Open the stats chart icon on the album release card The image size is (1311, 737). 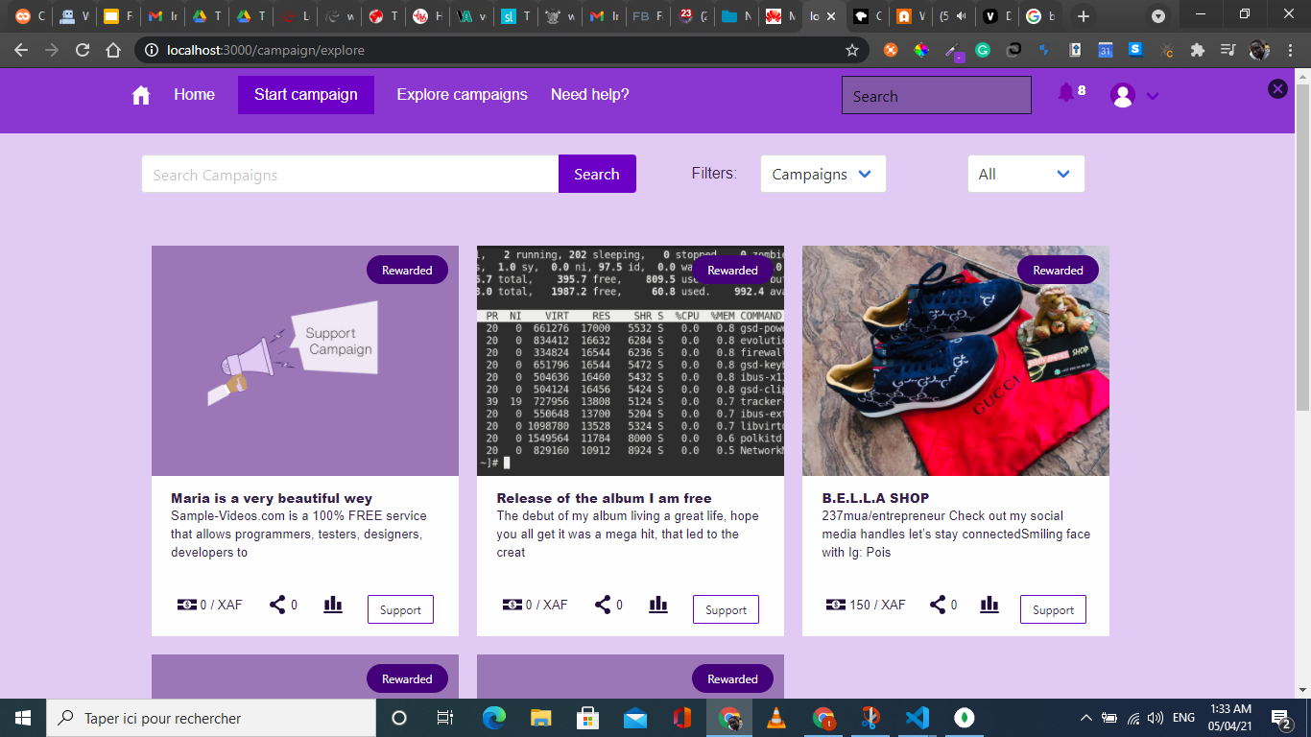pos(658,605)
